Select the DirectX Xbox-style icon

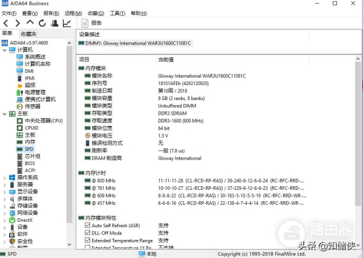(12, 220)
